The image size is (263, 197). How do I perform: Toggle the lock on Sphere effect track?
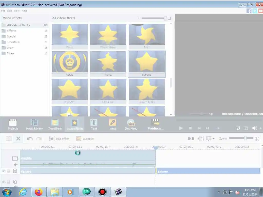8,171
